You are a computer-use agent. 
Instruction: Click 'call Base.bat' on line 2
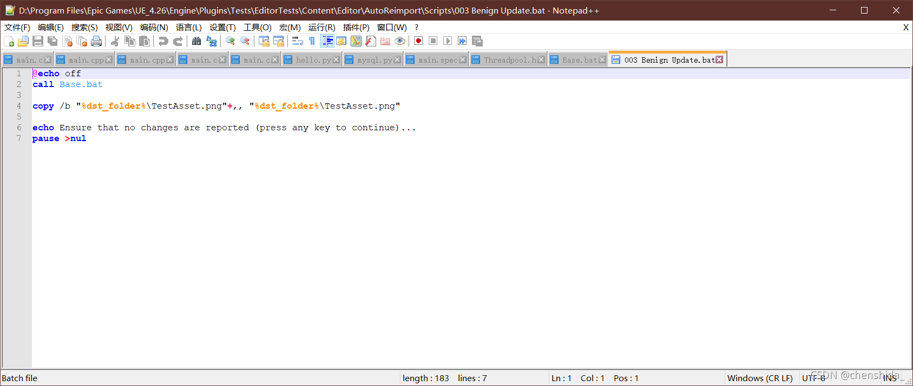click(67, 84)
